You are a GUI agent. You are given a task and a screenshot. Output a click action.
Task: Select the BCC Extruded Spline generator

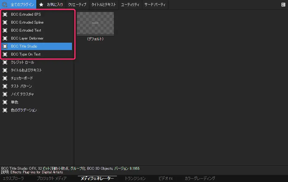(x=37, y=22)
